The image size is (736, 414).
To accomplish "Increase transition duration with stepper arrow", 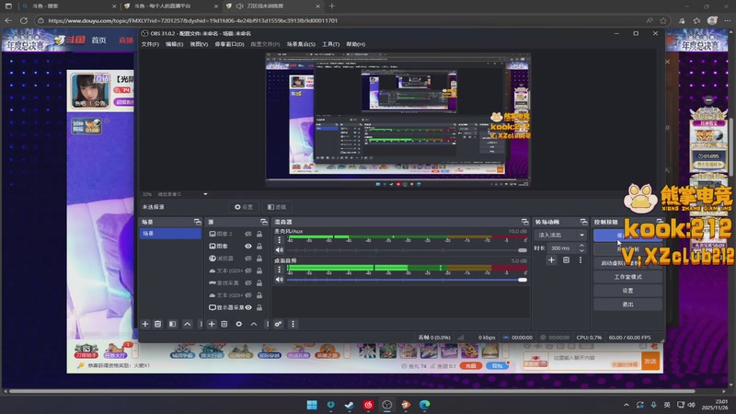I will point(581,247).
